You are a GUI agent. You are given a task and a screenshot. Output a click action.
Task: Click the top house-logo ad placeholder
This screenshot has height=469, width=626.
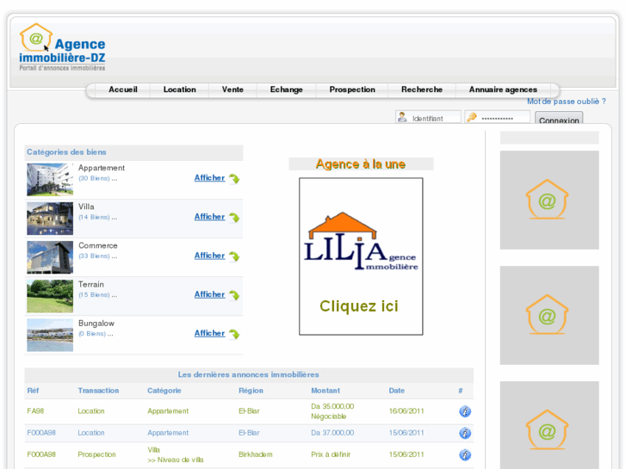(549, 200)
